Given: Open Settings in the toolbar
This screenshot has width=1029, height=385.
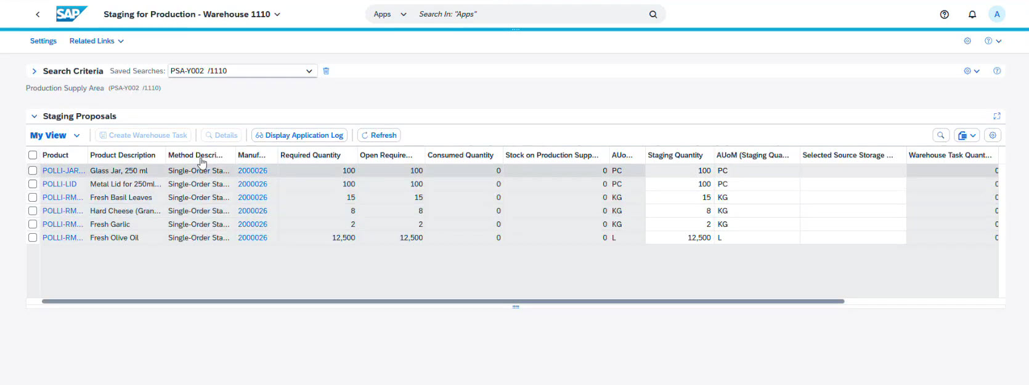Looking at the screenshot, I should (43, 41).
